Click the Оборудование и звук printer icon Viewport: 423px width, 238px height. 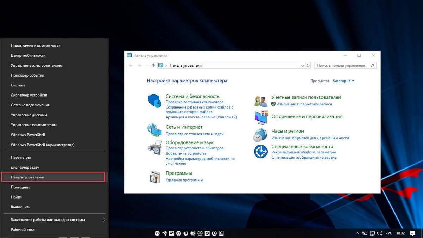(x=154, y=147)
